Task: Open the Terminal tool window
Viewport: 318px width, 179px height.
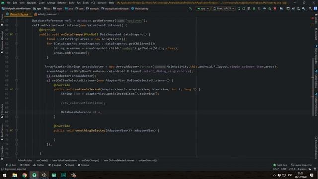Action: pos(83,165)
